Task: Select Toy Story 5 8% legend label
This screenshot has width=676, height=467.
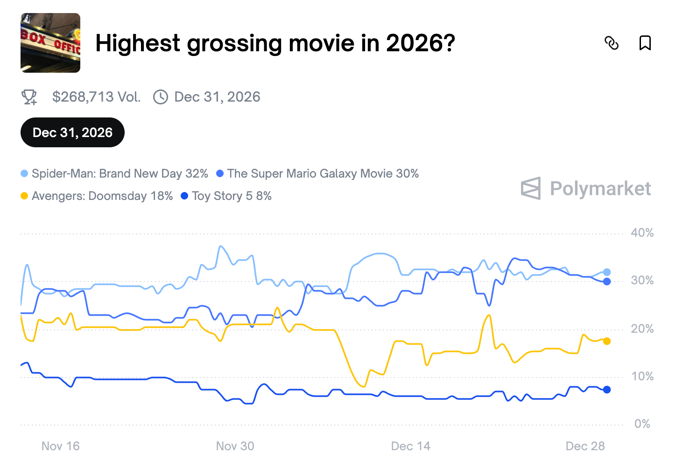Action: (x=232, y=196)
